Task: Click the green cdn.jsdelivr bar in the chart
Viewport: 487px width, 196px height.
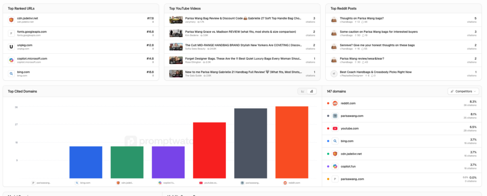Action: tap(127, 162)
